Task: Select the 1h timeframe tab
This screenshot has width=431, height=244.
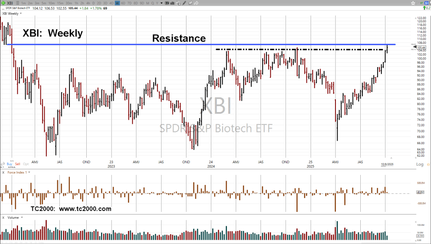Action: (76, 3)
